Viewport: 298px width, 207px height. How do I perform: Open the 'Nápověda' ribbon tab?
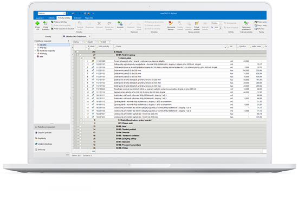click(x=89, y=18)
